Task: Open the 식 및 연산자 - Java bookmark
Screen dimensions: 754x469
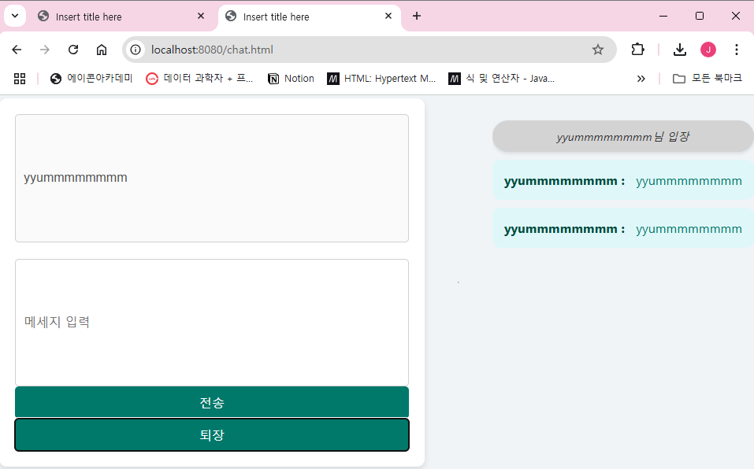Action: (x=502, y=78)
